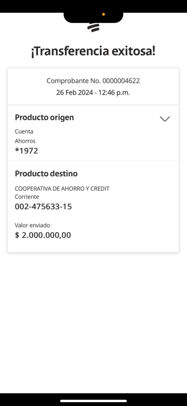
Task: Select the Comprobante No. 0000004622 text
Action: (x=93, y=81)
